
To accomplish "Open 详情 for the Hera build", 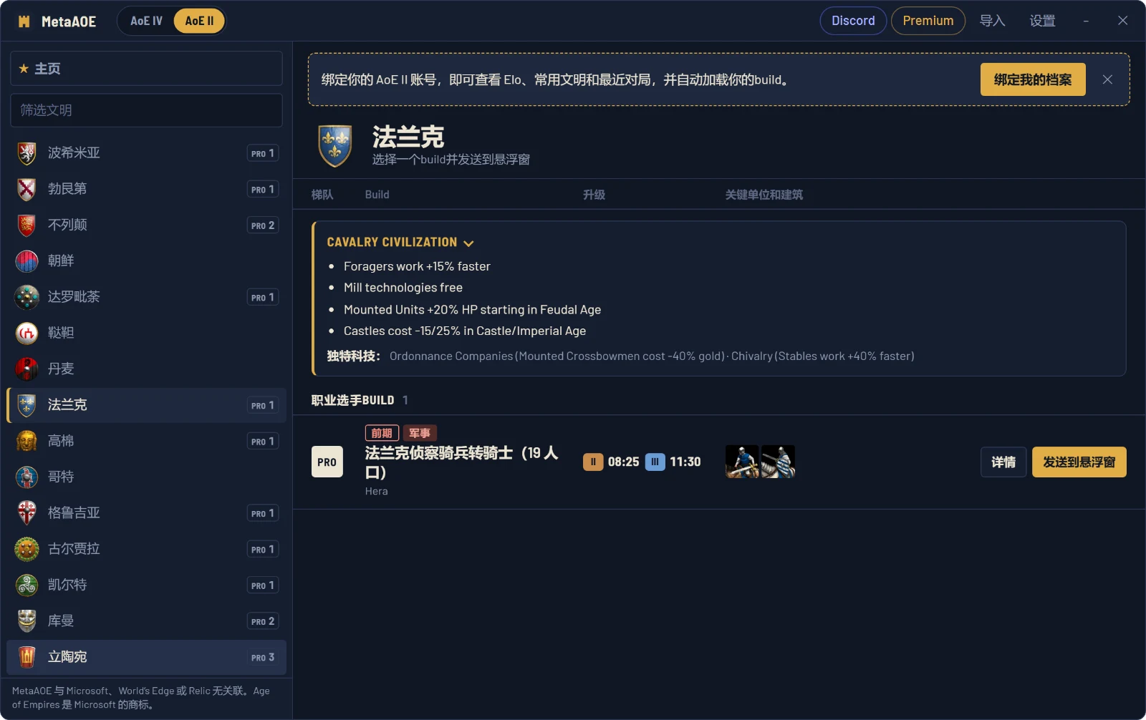I will coord(1003,462).
